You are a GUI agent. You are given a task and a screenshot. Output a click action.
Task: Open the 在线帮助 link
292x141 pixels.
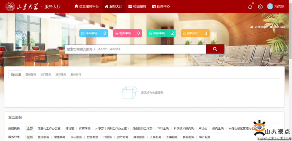[x=258, y=27]
